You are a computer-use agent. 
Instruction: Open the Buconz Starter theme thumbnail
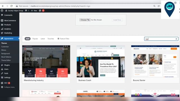click(x=155, y=61)
